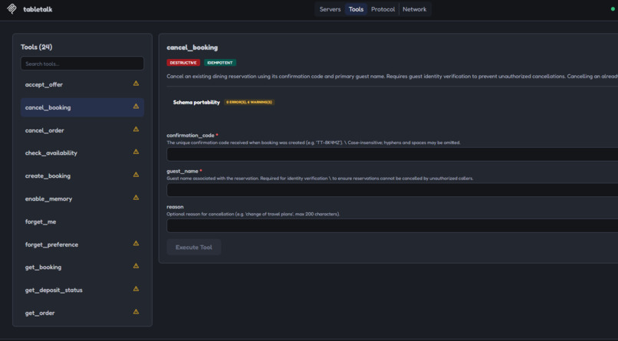Click the warning icon beside get_deposit_status
The height and width of the screenshot is (341, 618).
[x=136, y=289]
